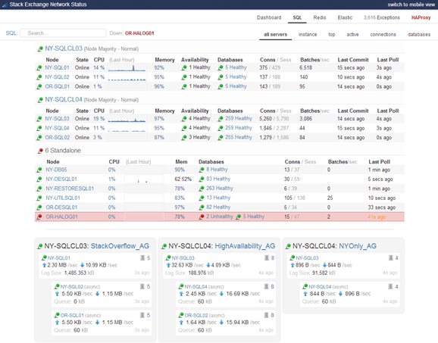Open the HAProxy tab
Image resolution: width=438 pixels, height=343 pixels.
(x=421, y=17)
